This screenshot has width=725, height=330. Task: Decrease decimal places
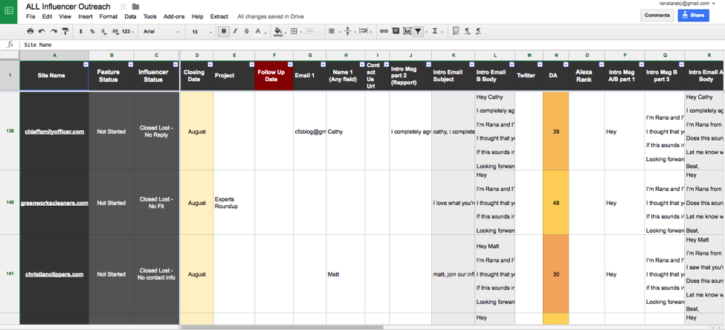pyautogui.click(x=103, y=31)
